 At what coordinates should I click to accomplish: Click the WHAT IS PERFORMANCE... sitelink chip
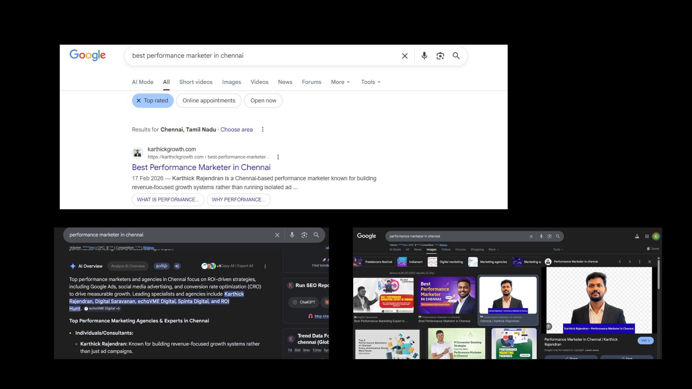pos(168,200)
